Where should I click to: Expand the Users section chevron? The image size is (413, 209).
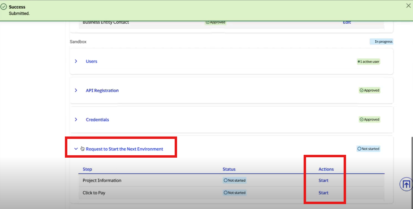coord(76,61)
